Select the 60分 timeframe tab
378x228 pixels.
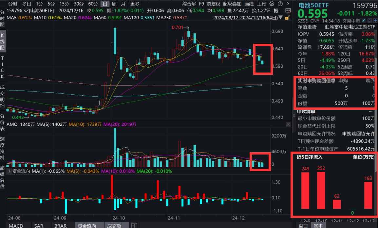coord(93,4)
